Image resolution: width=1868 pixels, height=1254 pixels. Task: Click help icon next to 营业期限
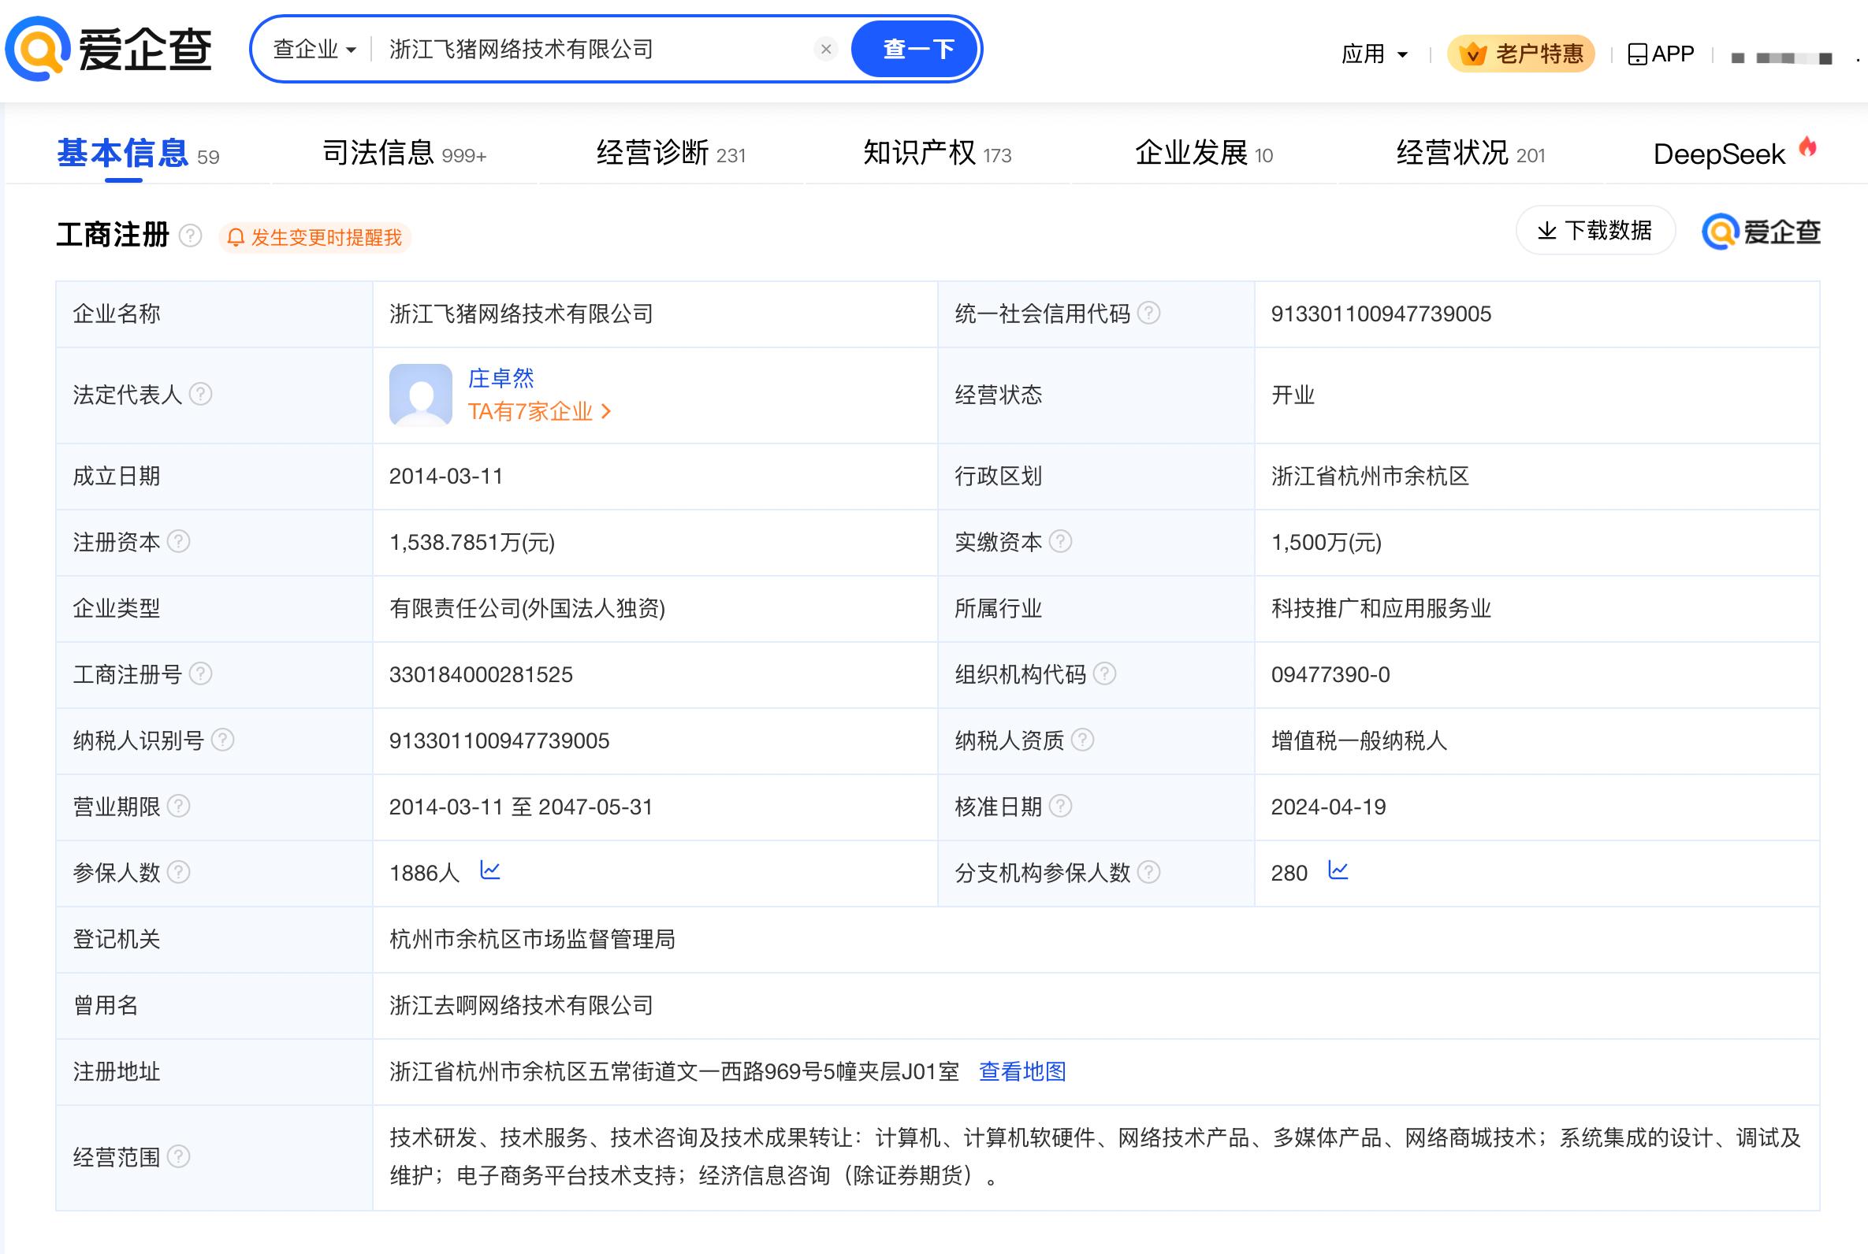[x=178, y=805]
